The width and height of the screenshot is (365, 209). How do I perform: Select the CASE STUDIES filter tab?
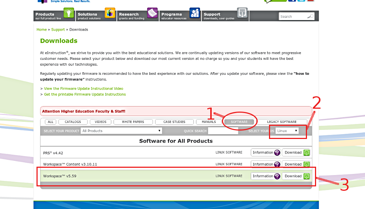coord(174,122)
